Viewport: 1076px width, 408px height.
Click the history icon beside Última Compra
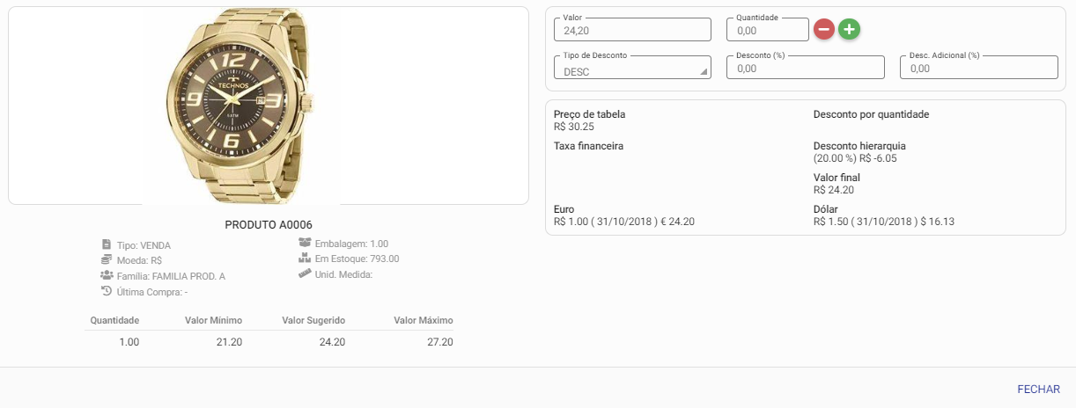click(107, 291)
